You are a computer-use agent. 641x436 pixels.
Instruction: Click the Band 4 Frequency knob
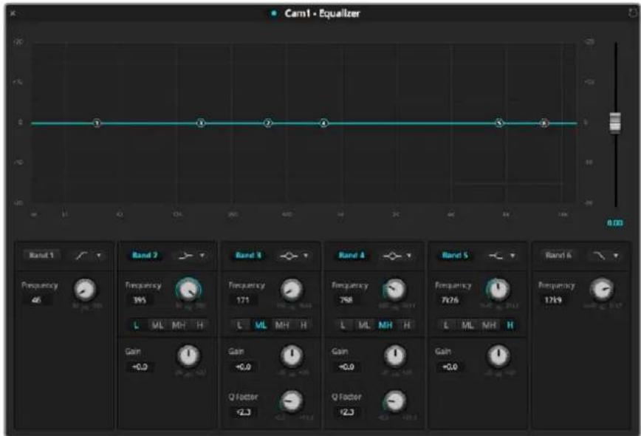tap(395, 290)
